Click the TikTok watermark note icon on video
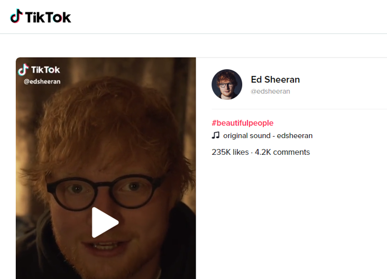The height and width of the screenshot is (279, 387). tap(23, 70)
